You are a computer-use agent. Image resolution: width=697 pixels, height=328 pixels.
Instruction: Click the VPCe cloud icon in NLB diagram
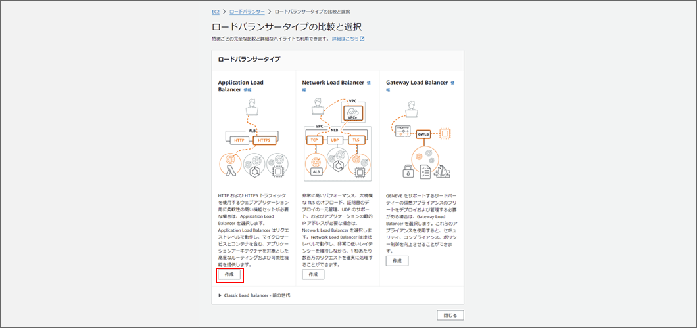(353, 113)
